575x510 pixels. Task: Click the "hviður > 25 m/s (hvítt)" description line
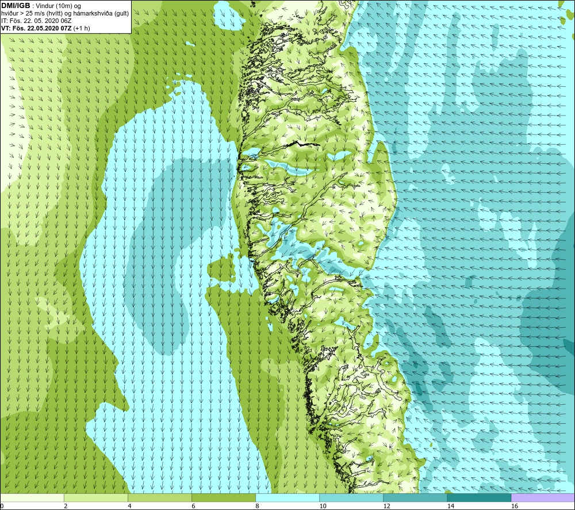point(65,14)
